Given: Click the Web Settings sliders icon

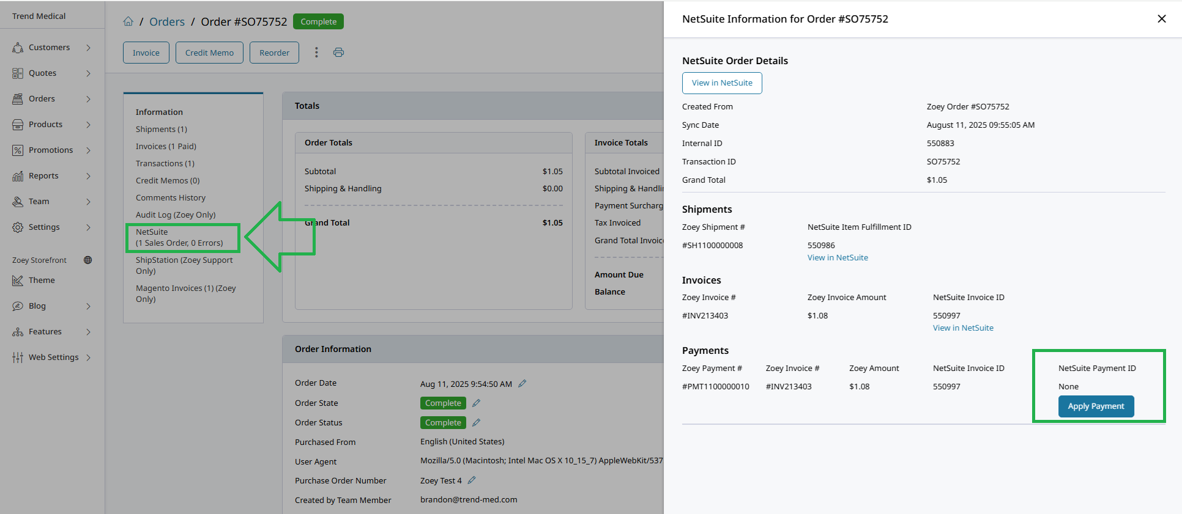Looking at the screenshot, I should [x=18, y=358].
